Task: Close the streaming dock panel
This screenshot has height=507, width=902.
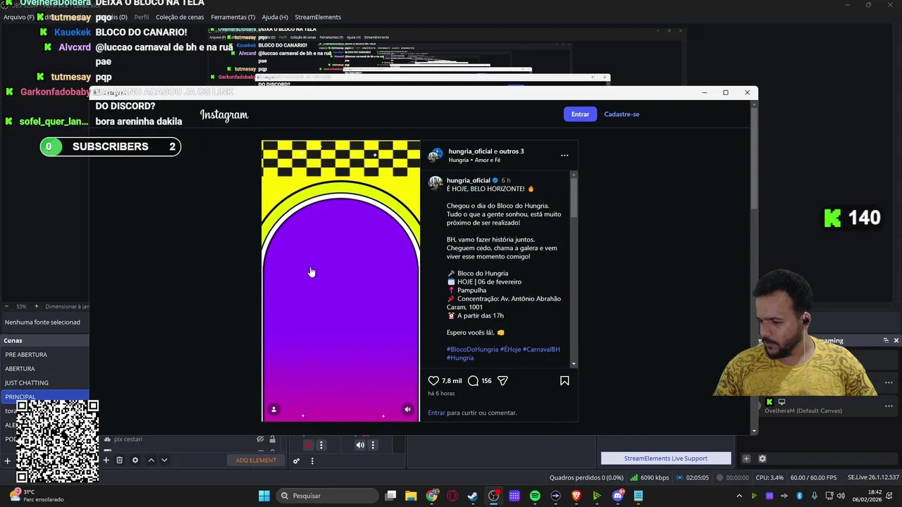Action: pos(896,341)
